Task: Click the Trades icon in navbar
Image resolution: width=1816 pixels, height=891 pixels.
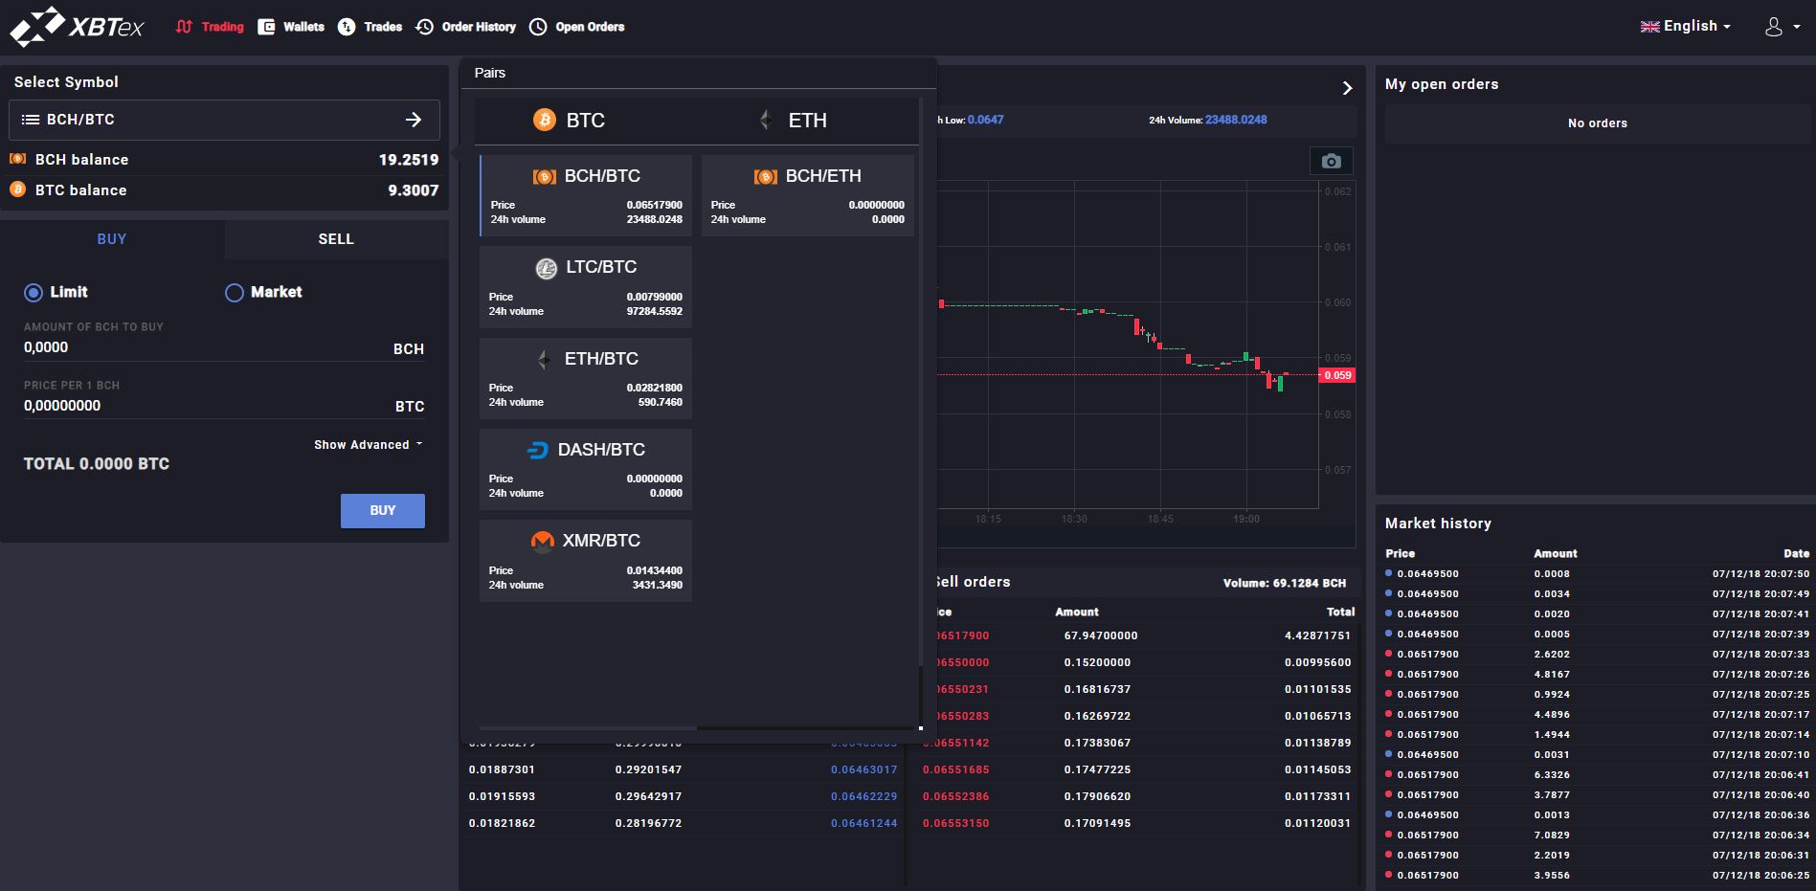Action: [x=347, y=27]
